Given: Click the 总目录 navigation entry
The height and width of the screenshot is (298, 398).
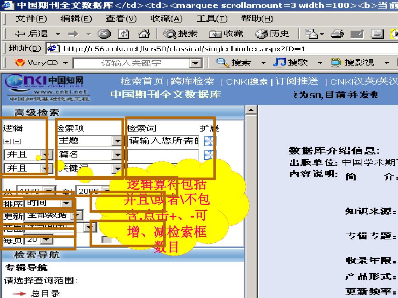Looking at the screenshot, I should tap(45, 293).
